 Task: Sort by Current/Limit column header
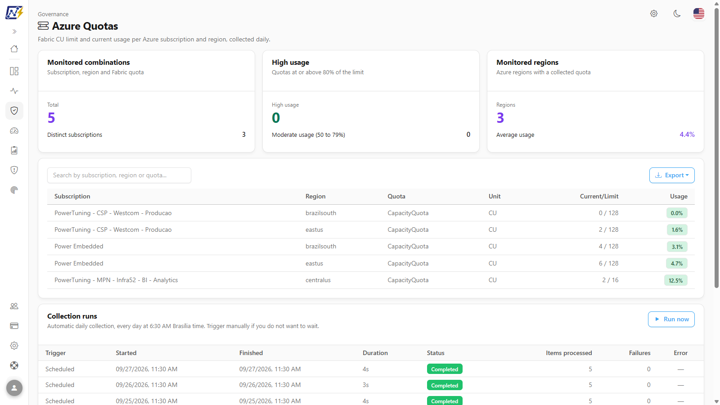click(x=599, y=197)
